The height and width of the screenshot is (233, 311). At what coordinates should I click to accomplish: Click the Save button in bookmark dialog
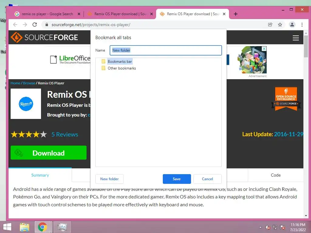[177, 179]
